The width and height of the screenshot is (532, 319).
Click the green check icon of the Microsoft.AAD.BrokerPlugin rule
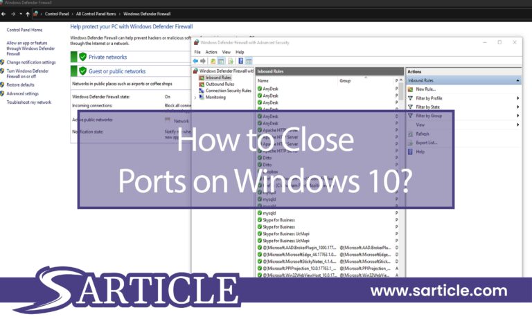(260, 248)
